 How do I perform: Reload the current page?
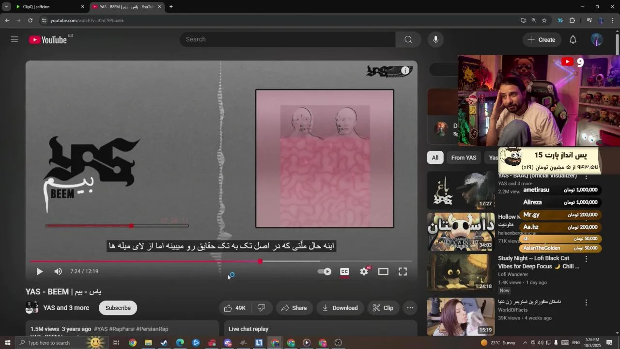[30, 20]
